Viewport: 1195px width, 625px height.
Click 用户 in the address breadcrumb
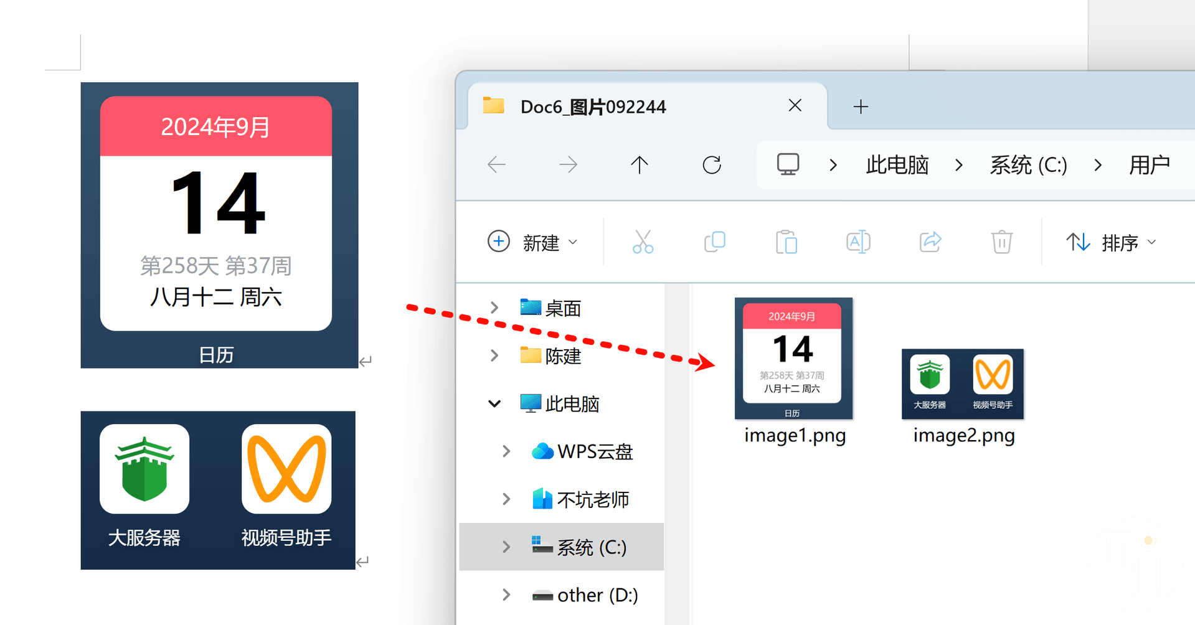pyautogui.click(x=1150, y=165)
